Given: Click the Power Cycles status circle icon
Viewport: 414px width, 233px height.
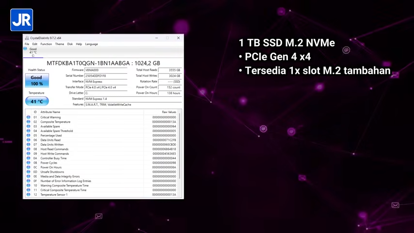Looking at the screenshot, I should point(28,163).
